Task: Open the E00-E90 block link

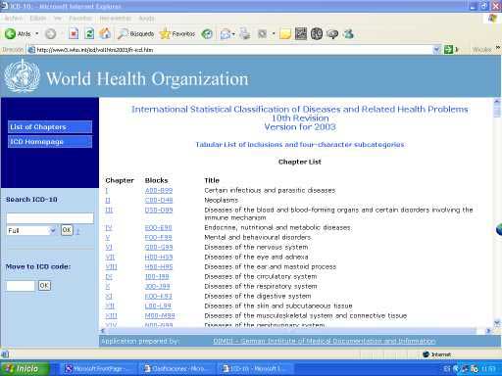Action: [x=159, y=227]
